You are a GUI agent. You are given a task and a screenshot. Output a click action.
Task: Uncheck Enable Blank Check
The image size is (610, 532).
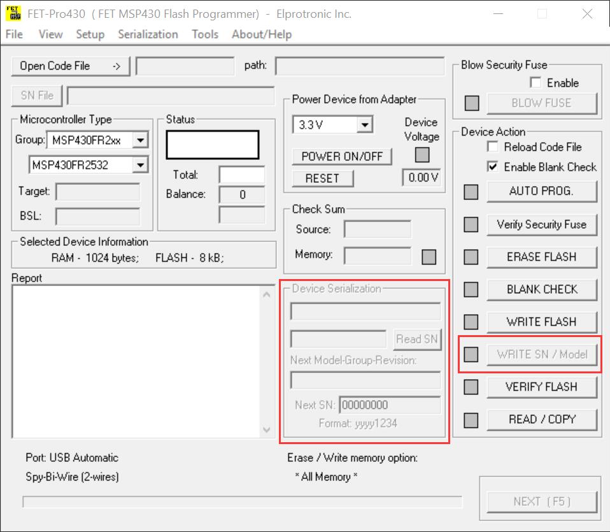tap(492, 167)
